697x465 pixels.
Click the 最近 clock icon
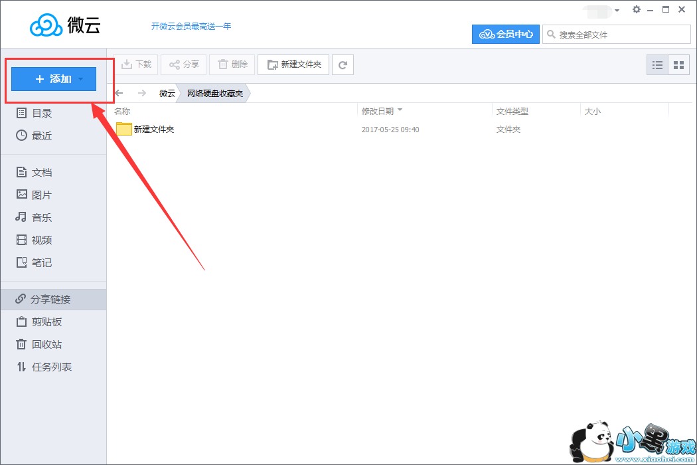pos(21,136)
